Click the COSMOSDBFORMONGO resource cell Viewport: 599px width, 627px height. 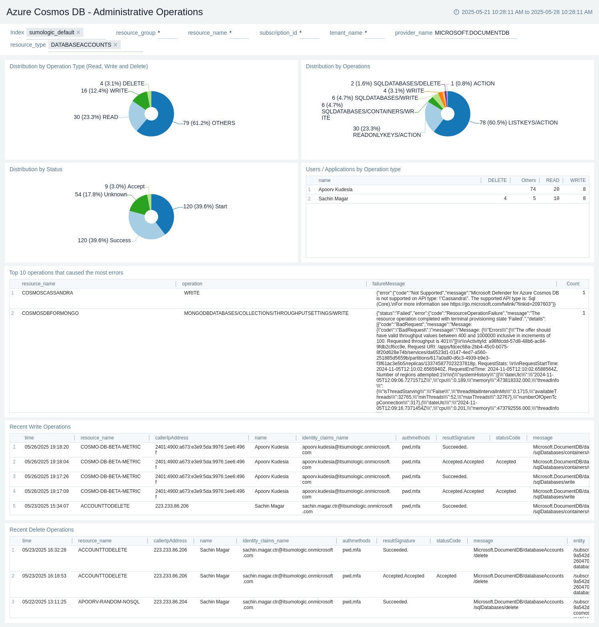(50, 313)
